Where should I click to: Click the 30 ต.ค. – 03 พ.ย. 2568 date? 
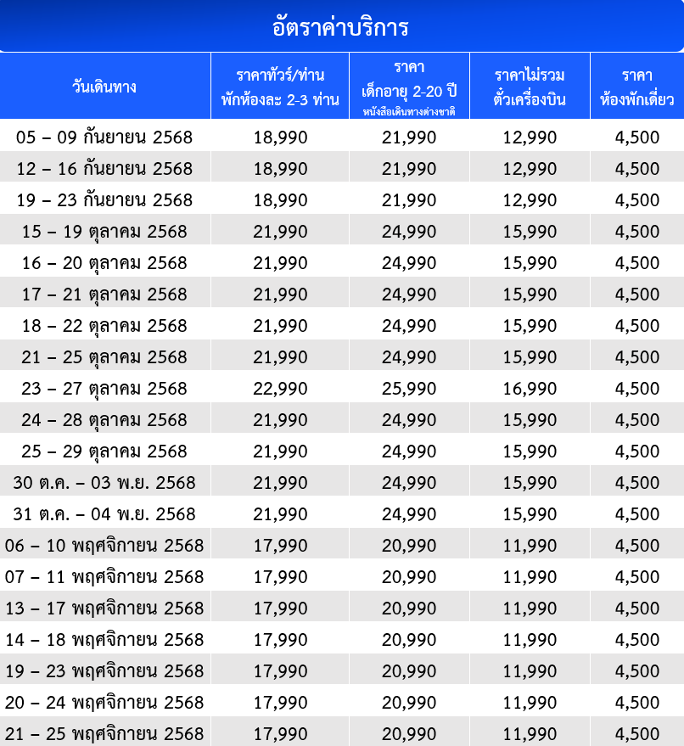point(104,483)
